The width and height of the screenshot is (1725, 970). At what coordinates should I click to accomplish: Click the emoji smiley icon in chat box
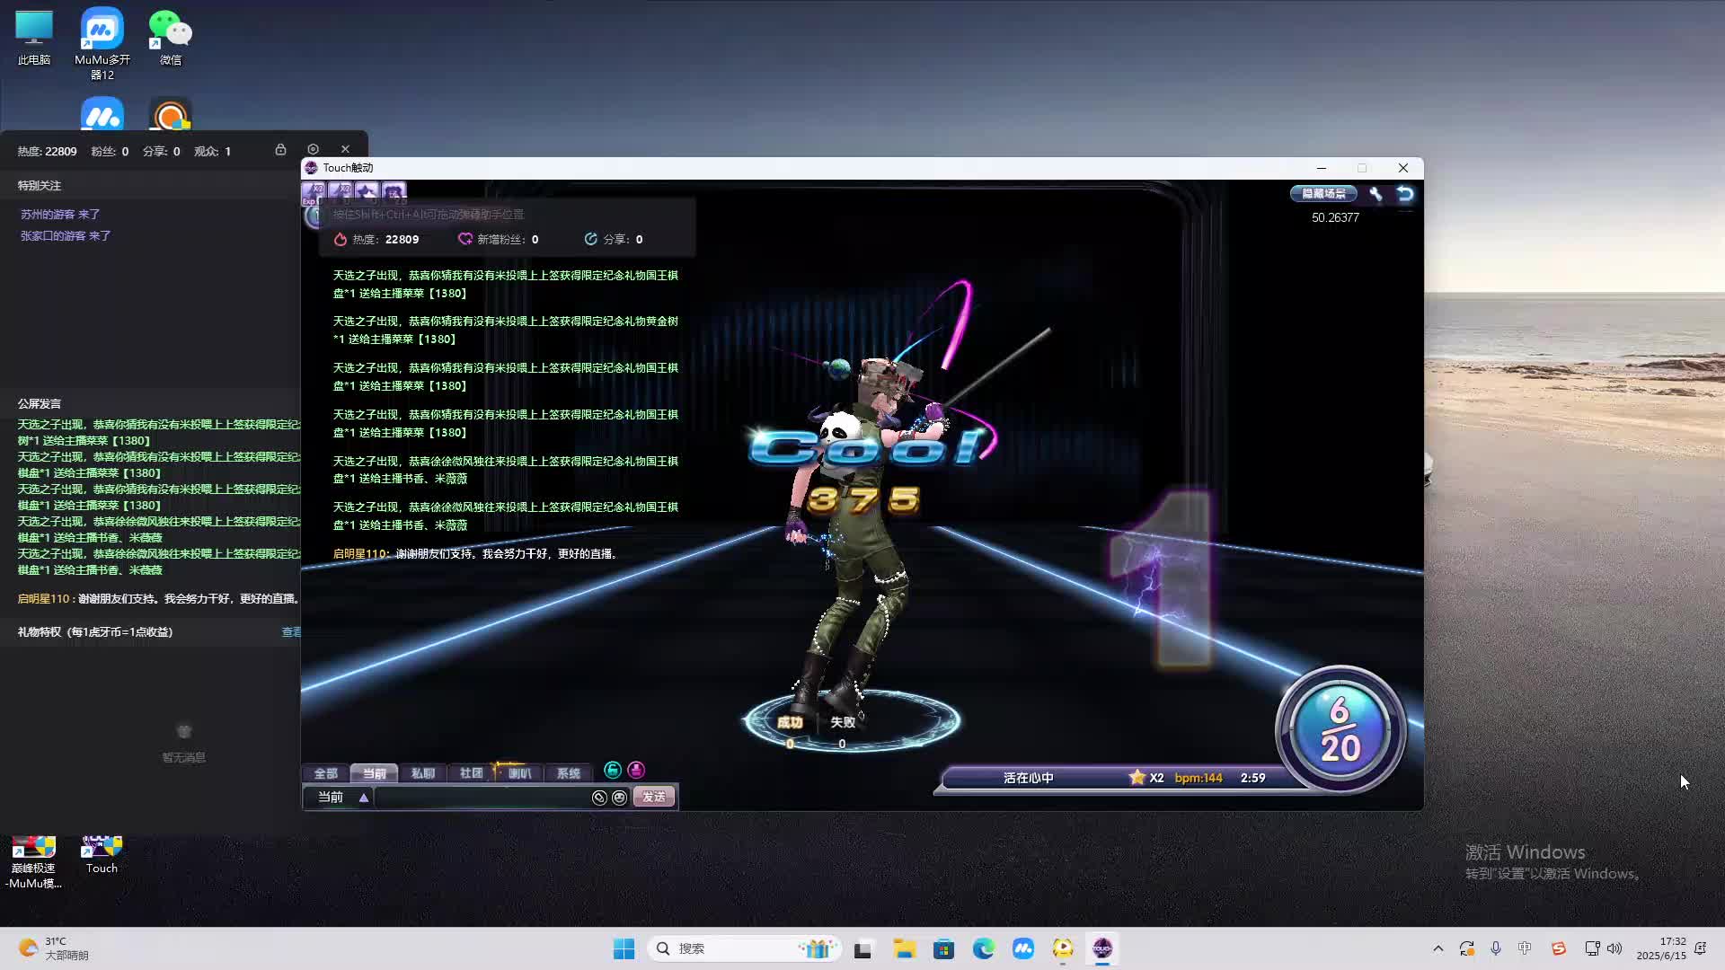click(x=619, y=798)
